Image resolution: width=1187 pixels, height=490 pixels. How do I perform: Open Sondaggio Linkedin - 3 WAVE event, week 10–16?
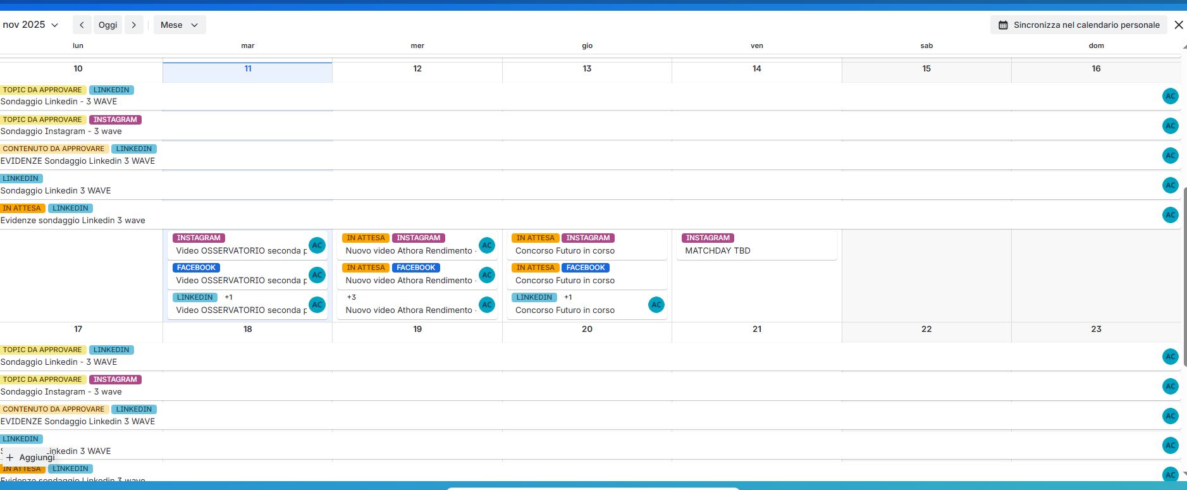tap(590, 96)
